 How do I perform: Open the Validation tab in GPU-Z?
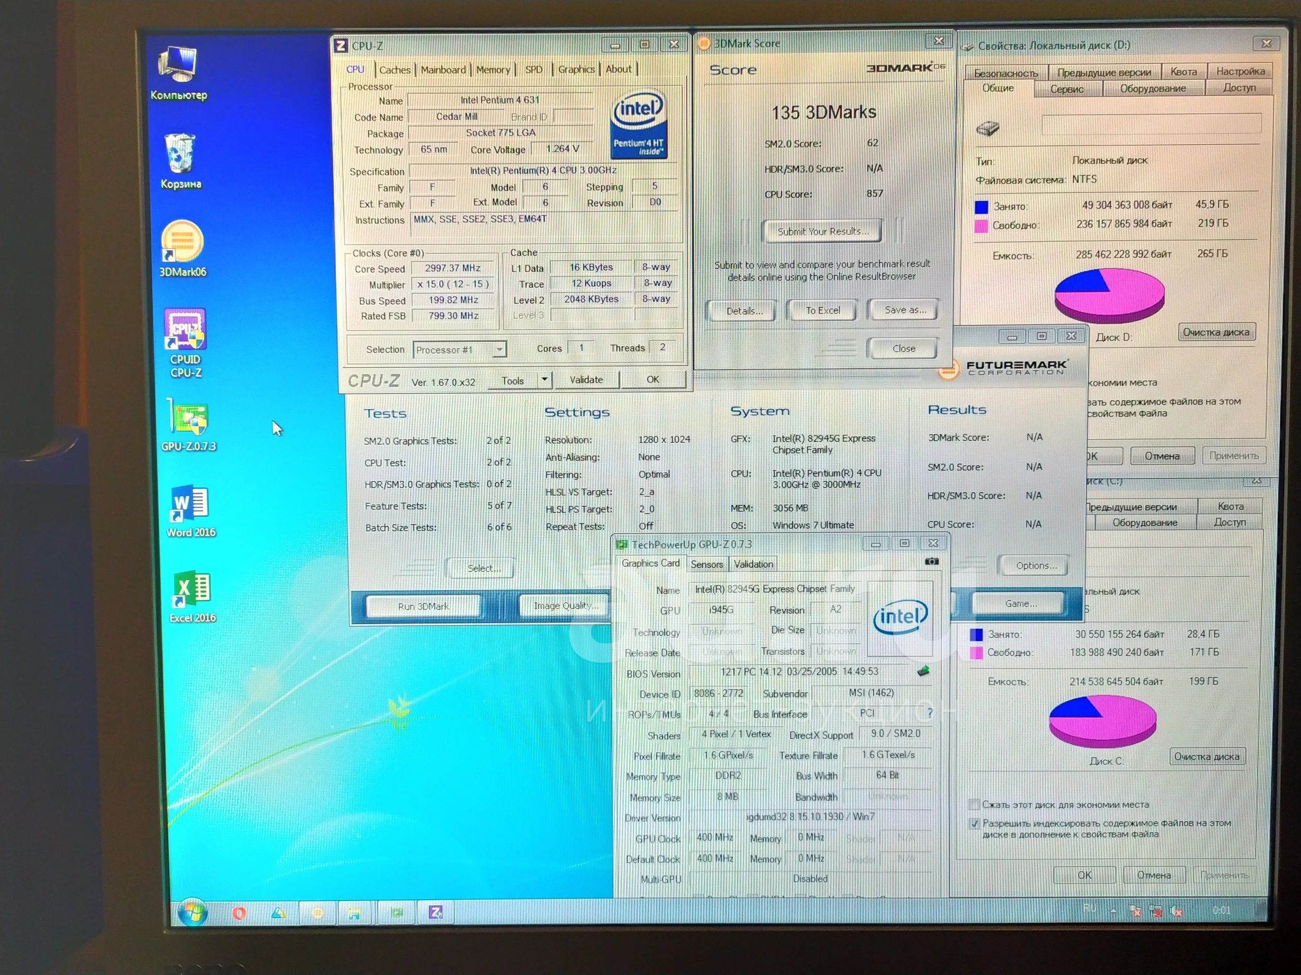[x=754, y=564]
